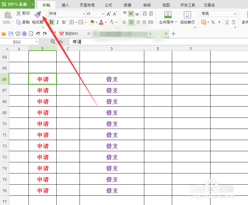Toggle Underline formatting
Screen dimensions: 248x205
click(64, 22)
